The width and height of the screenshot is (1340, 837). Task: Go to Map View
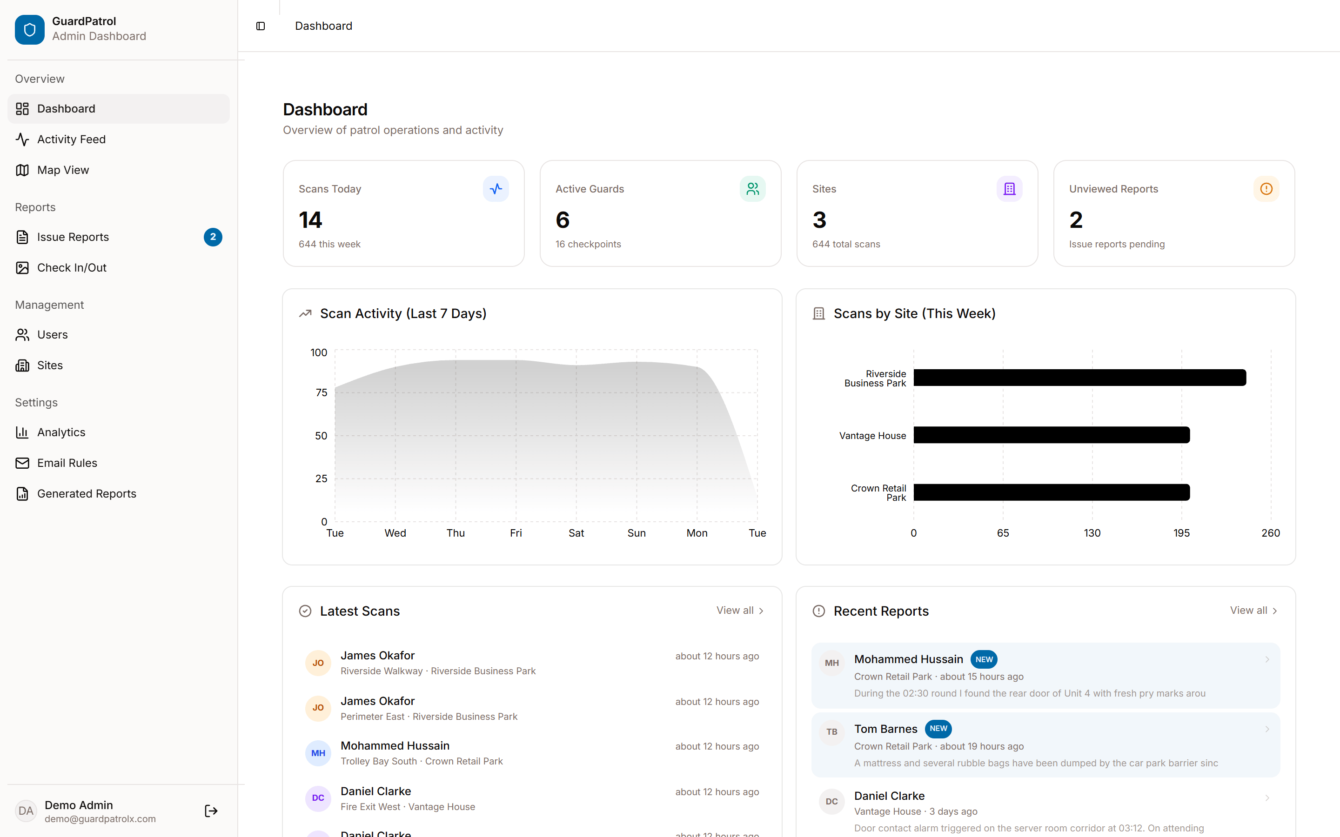point(119,170)
